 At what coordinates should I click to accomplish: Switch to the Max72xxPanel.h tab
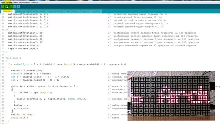[73, 11]
